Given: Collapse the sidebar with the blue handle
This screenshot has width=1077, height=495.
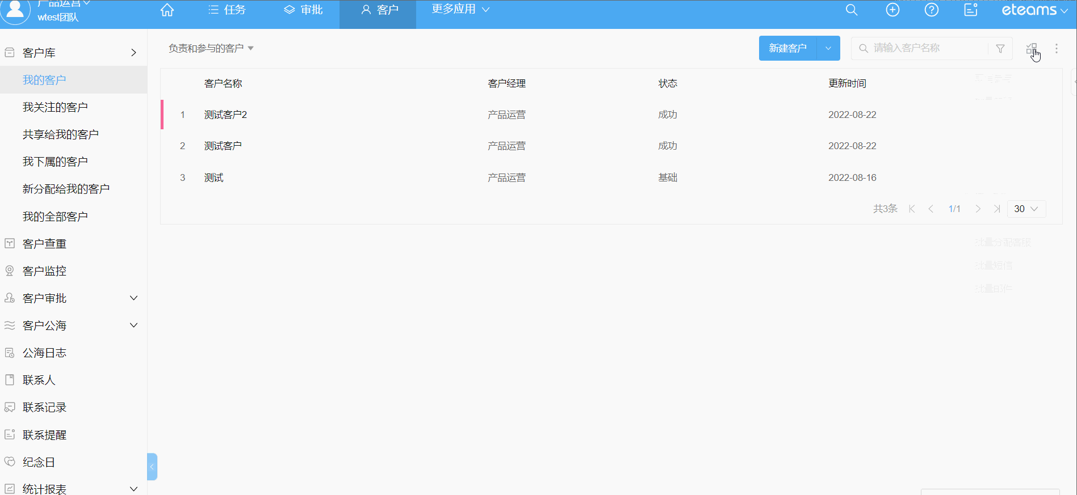Looking at the screenshot, I should (x=152, y=467).
